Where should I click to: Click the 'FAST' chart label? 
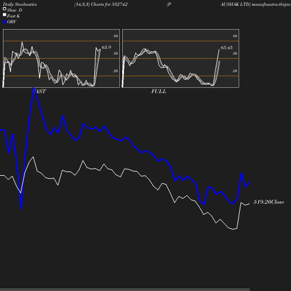pyautogui.click(x=39, y=91)
